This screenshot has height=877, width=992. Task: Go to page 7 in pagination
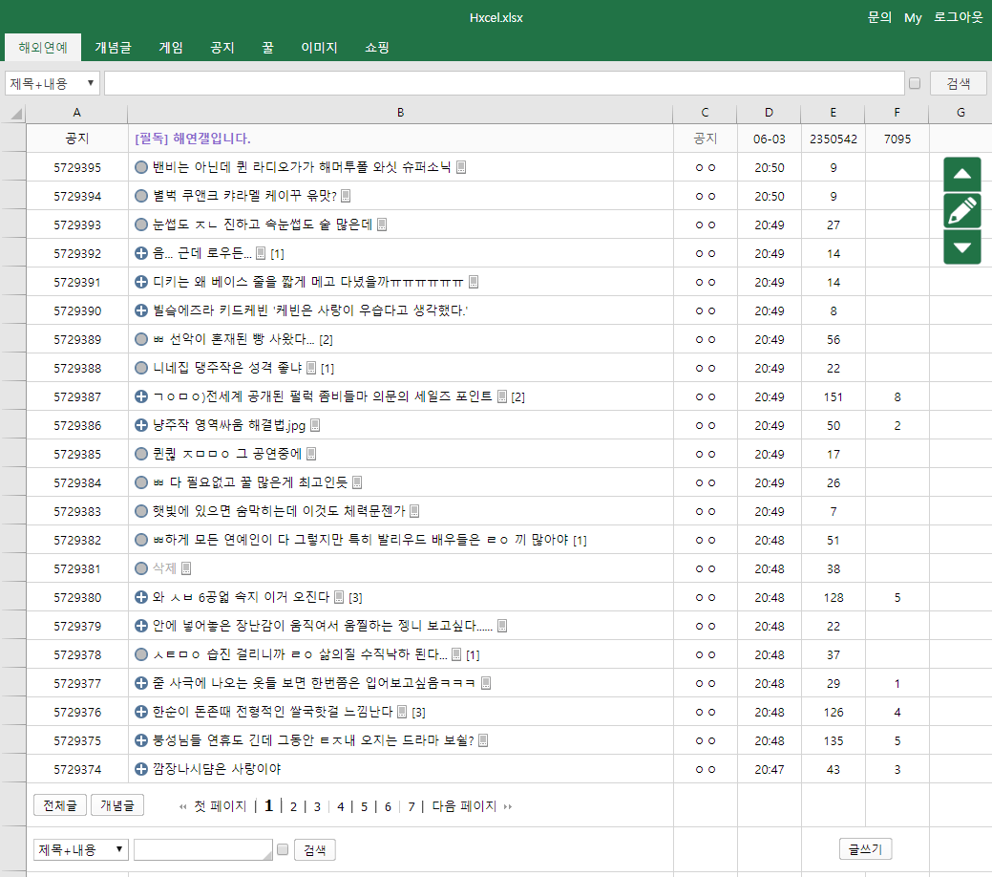coord(412,806)
